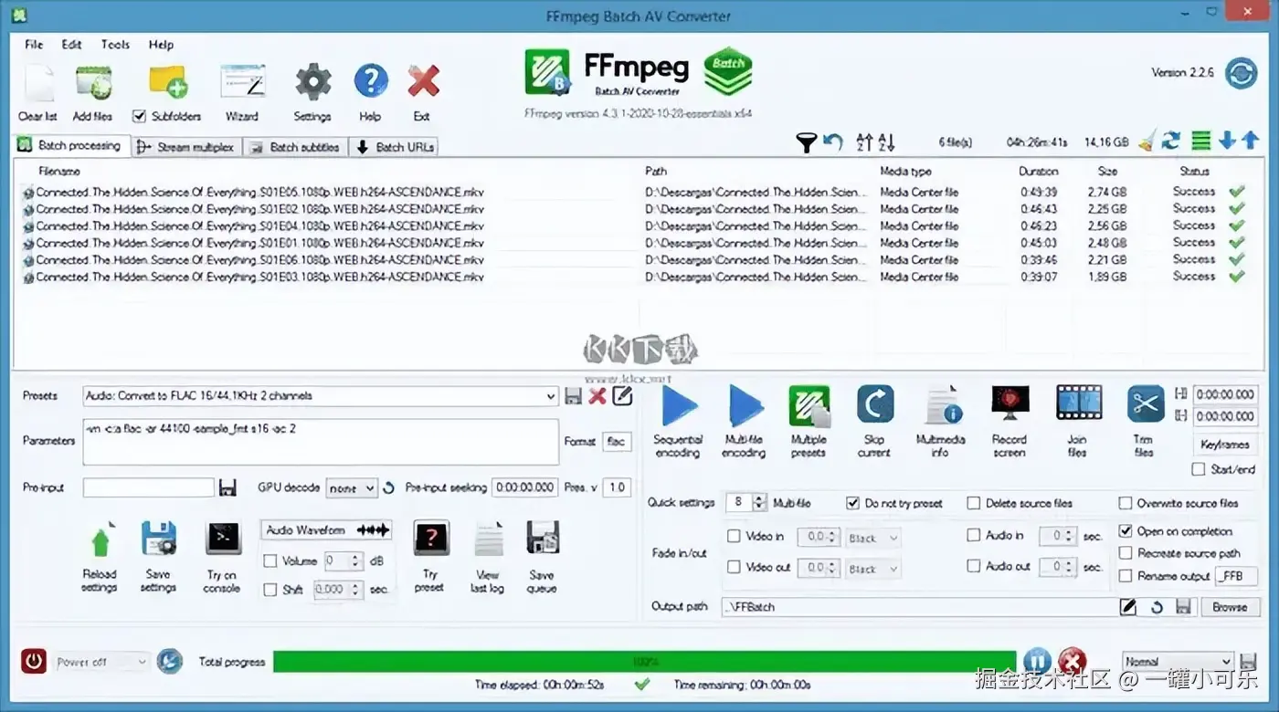The width and height of the screenshot is (1279, 712).
Task: Click the save preset floppy icon
Action: [574, 396]
